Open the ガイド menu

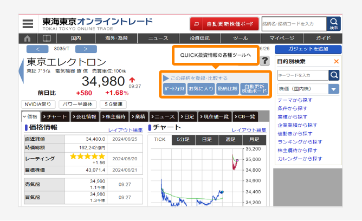(x=323, y=38)
